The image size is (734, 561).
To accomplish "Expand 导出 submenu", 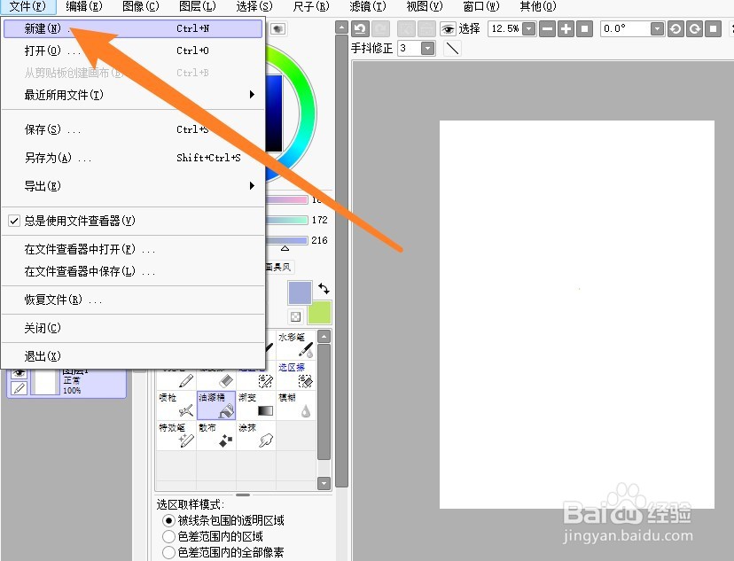I will 133,186.
